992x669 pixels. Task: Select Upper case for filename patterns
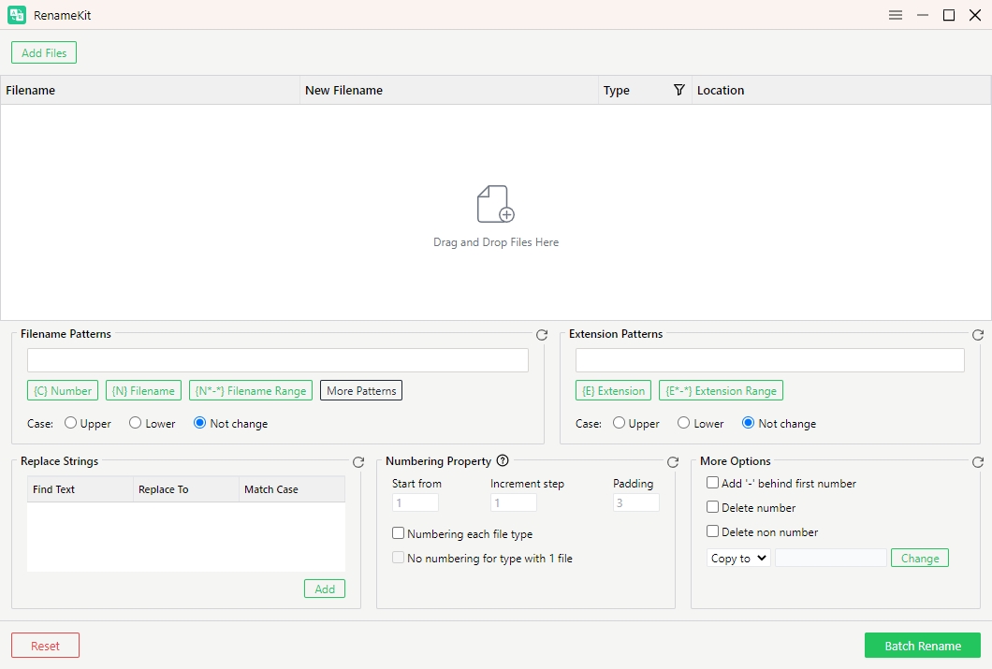pyautogui.click(x=70, y=423)
